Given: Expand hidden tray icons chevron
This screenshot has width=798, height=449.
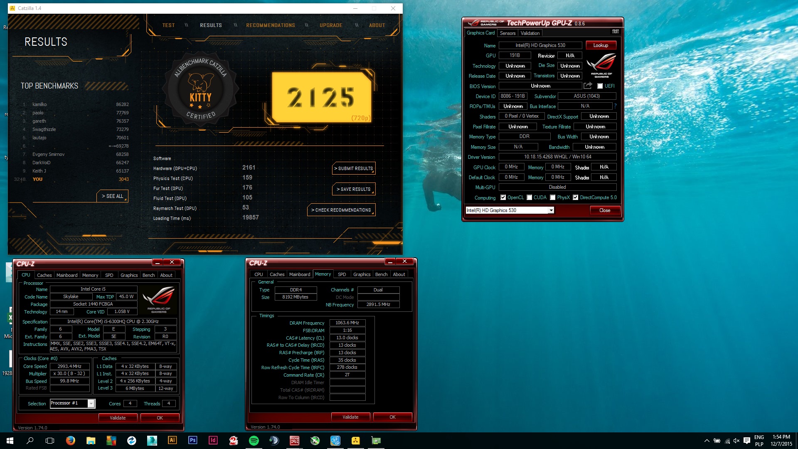Looking at the screenshot, I should [x=707, y=441].
